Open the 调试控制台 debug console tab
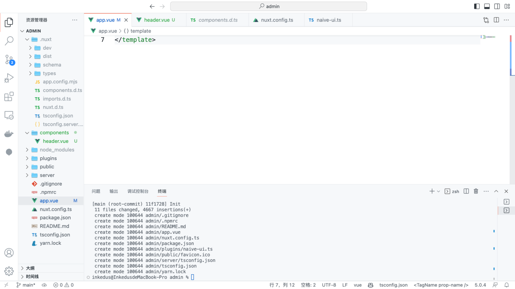The height and width of the screenshot is (289, 515). (138, 191)
